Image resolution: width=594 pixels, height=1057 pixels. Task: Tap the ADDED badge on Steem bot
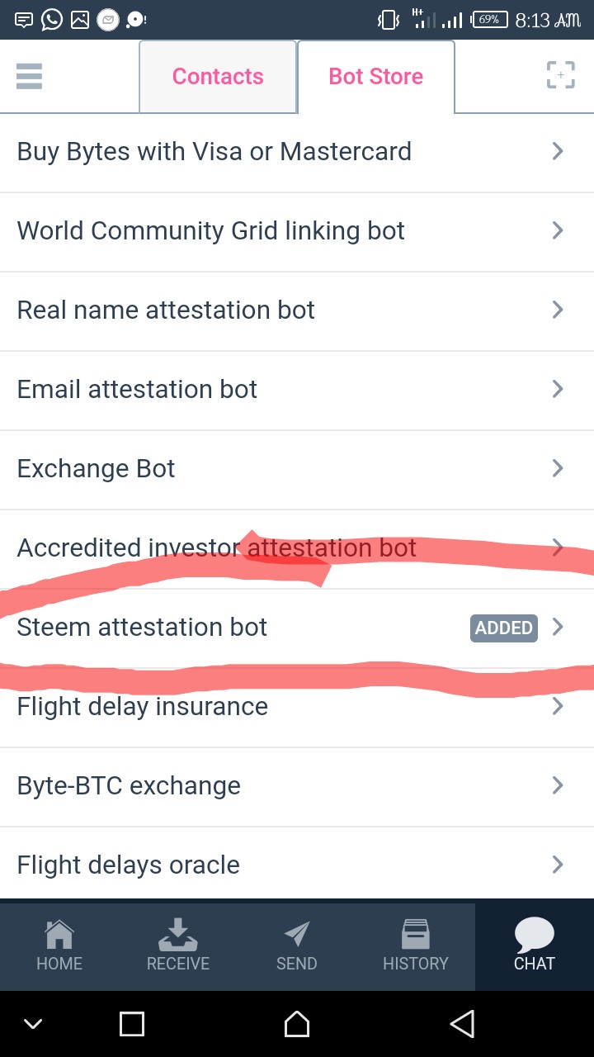[x=503, y=628]
